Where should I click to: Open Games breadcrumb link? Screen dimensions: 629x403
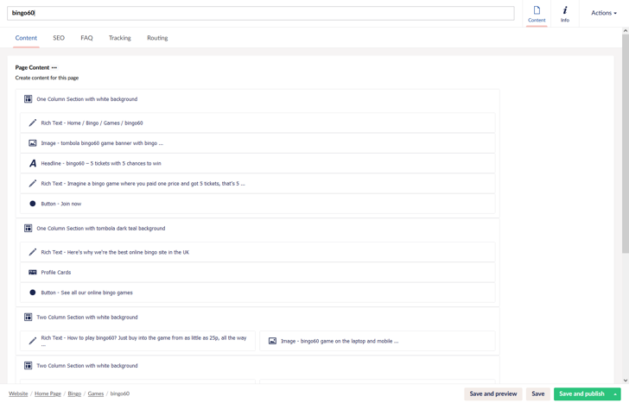(96, 394)
